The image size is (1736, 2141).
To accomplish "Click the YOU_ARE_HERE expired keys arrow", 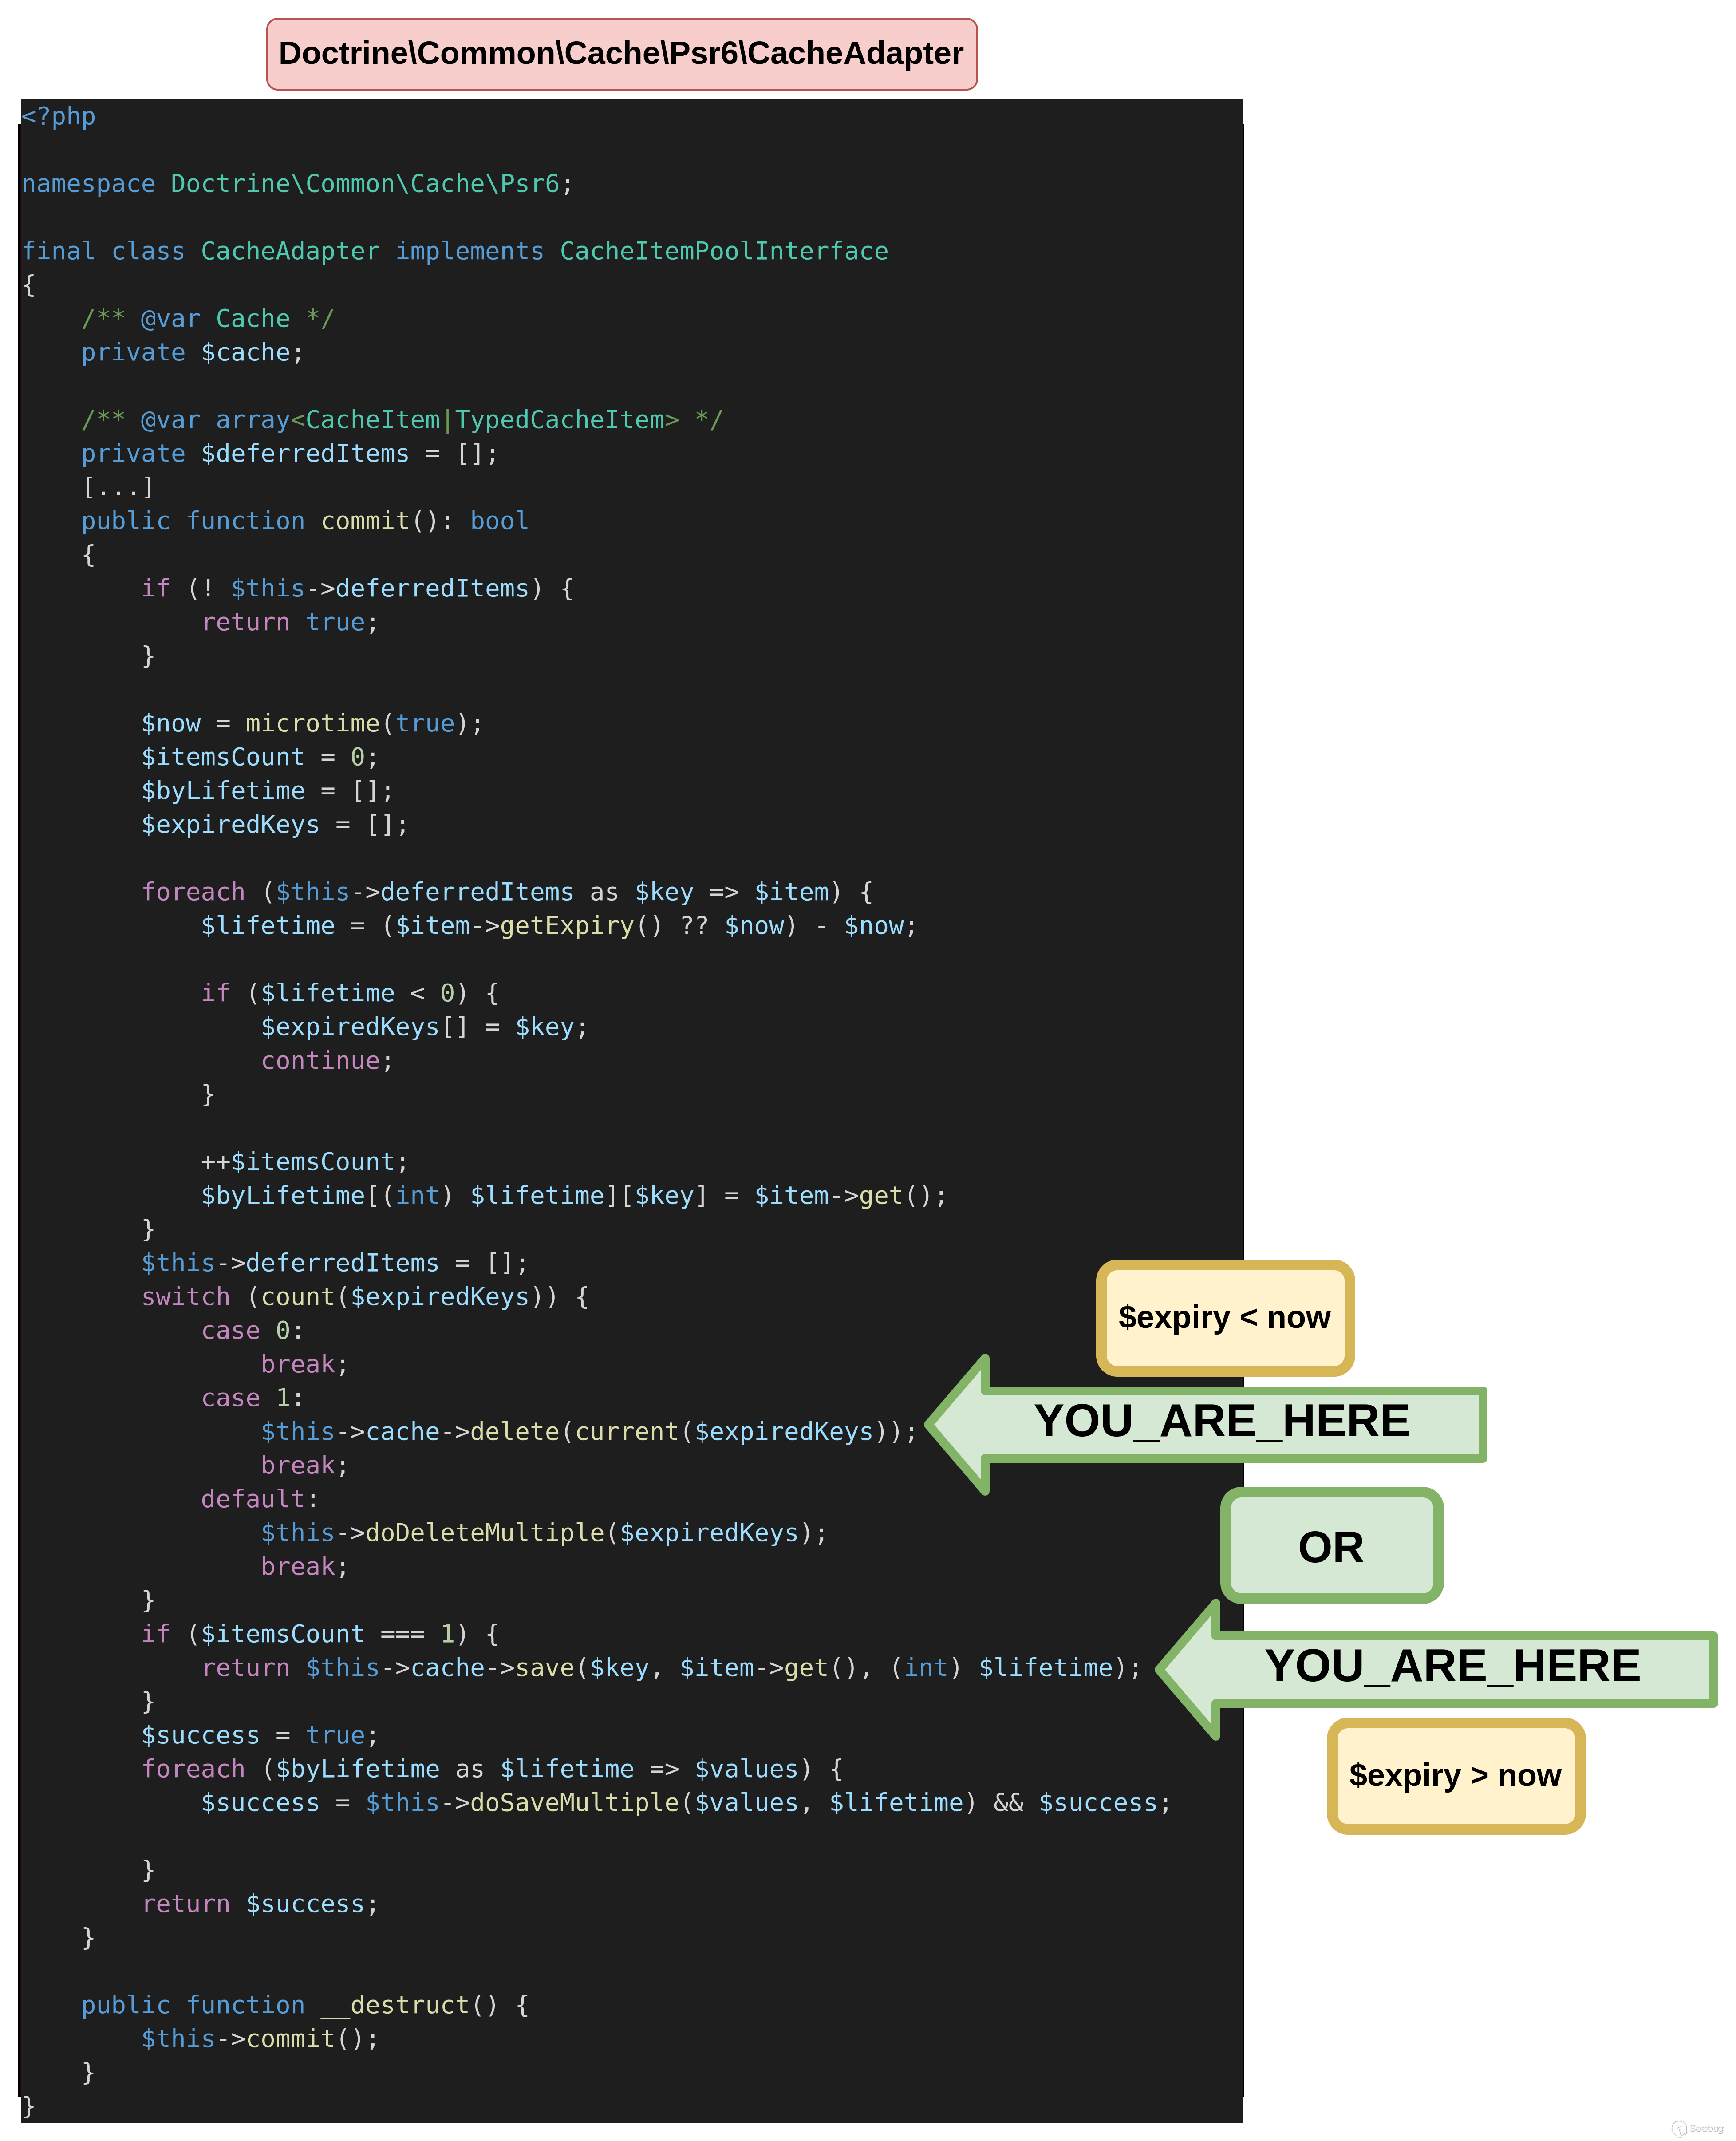I will click(x=1240, y=1426).
